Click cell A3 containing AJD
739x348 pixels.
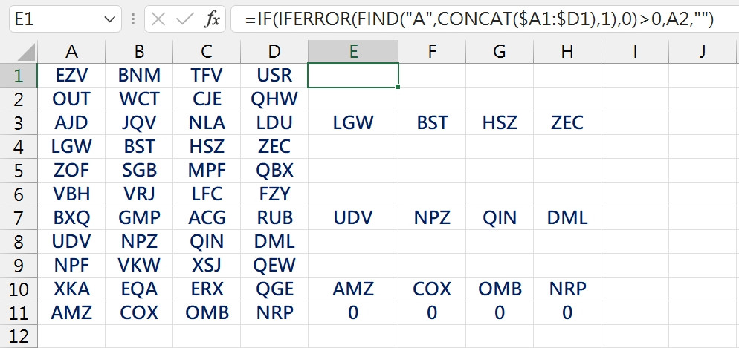[71, 122]
